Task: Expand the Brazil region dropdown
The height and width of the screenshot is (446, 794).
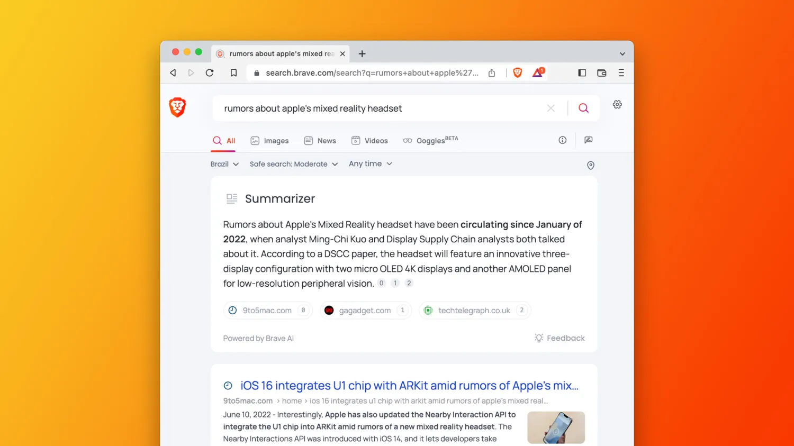Action: click(224, 164)
